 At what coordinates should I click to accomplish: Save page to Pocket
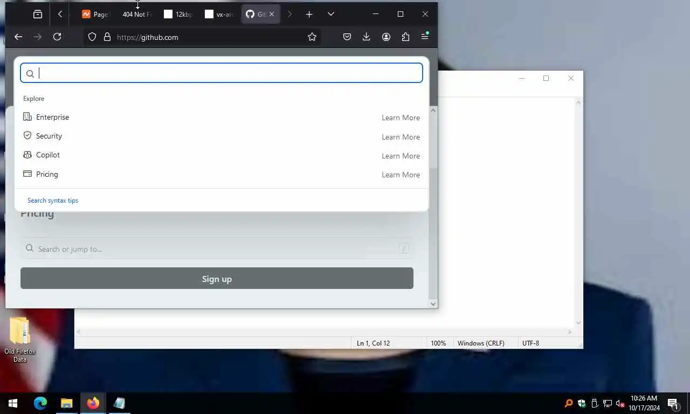[347, 37]
